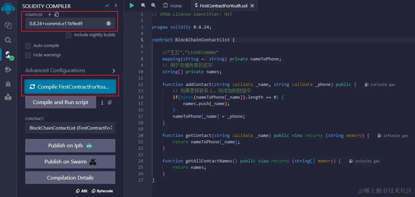Click the icon right of the compiler plus
This screenshot has width=415, height=197.
tap(56, 14)
